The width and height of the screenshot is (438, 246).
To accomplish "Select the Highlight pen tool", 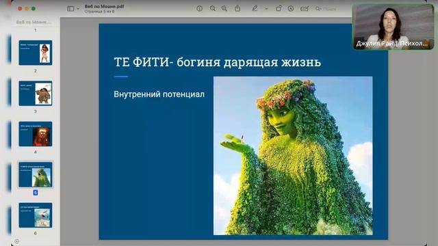I will point(255,8).
